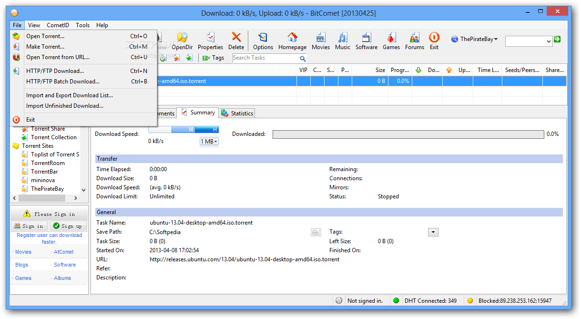Go to Homepage via toolbar icon
Image resolution: width=581 pixels, height=319 pixels.
292,41
